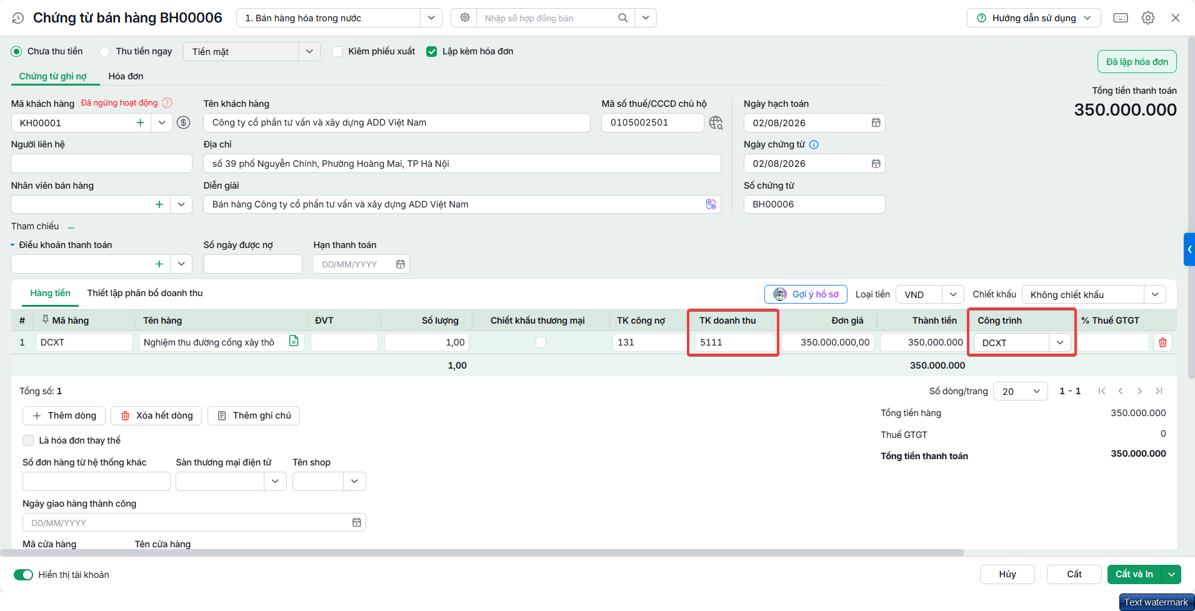Switch to the Hóa đơn tab

tap(126, 76)
